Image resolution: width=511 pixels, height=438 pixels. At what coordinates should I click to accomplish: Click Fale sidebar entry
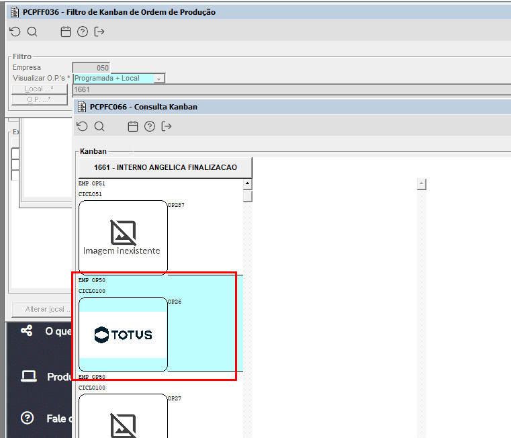coord(59,418)
